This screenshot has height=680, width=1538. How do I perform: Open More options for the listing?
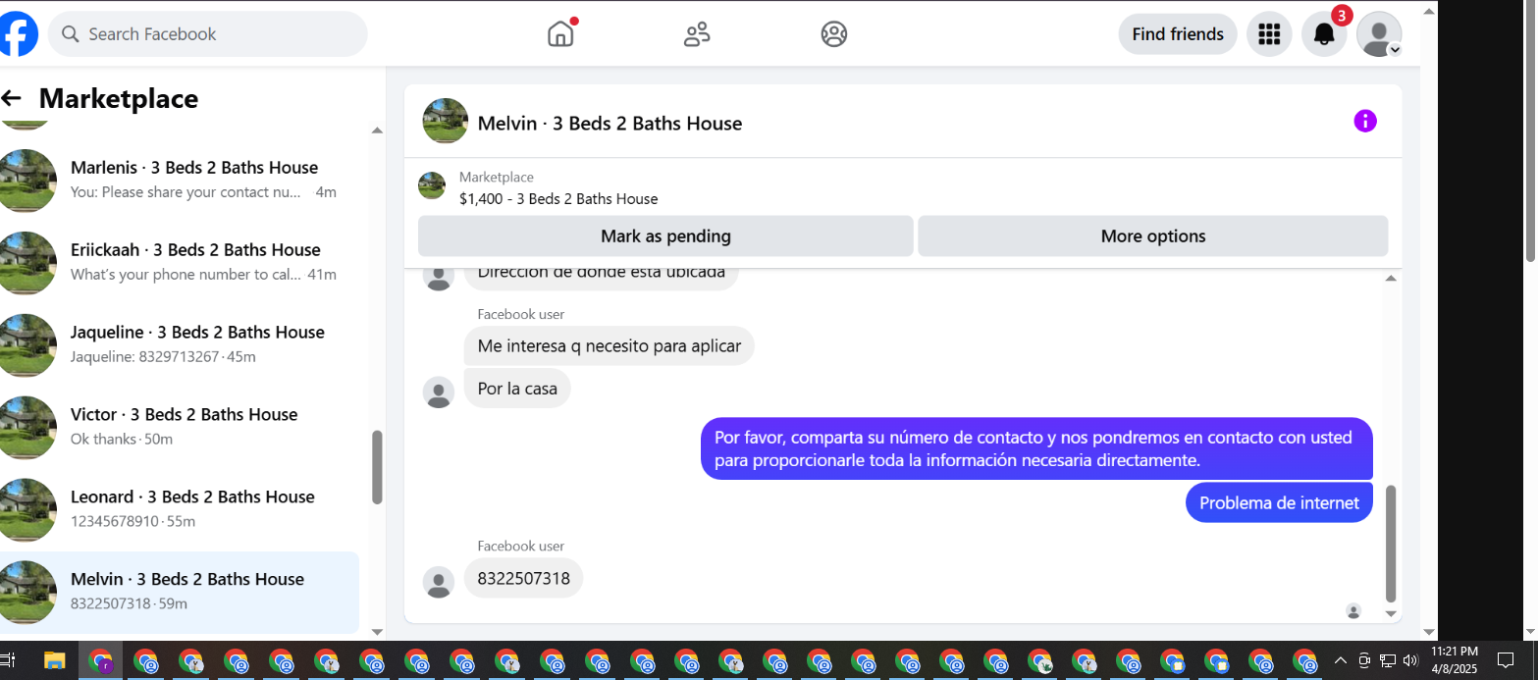point(1153,236)
